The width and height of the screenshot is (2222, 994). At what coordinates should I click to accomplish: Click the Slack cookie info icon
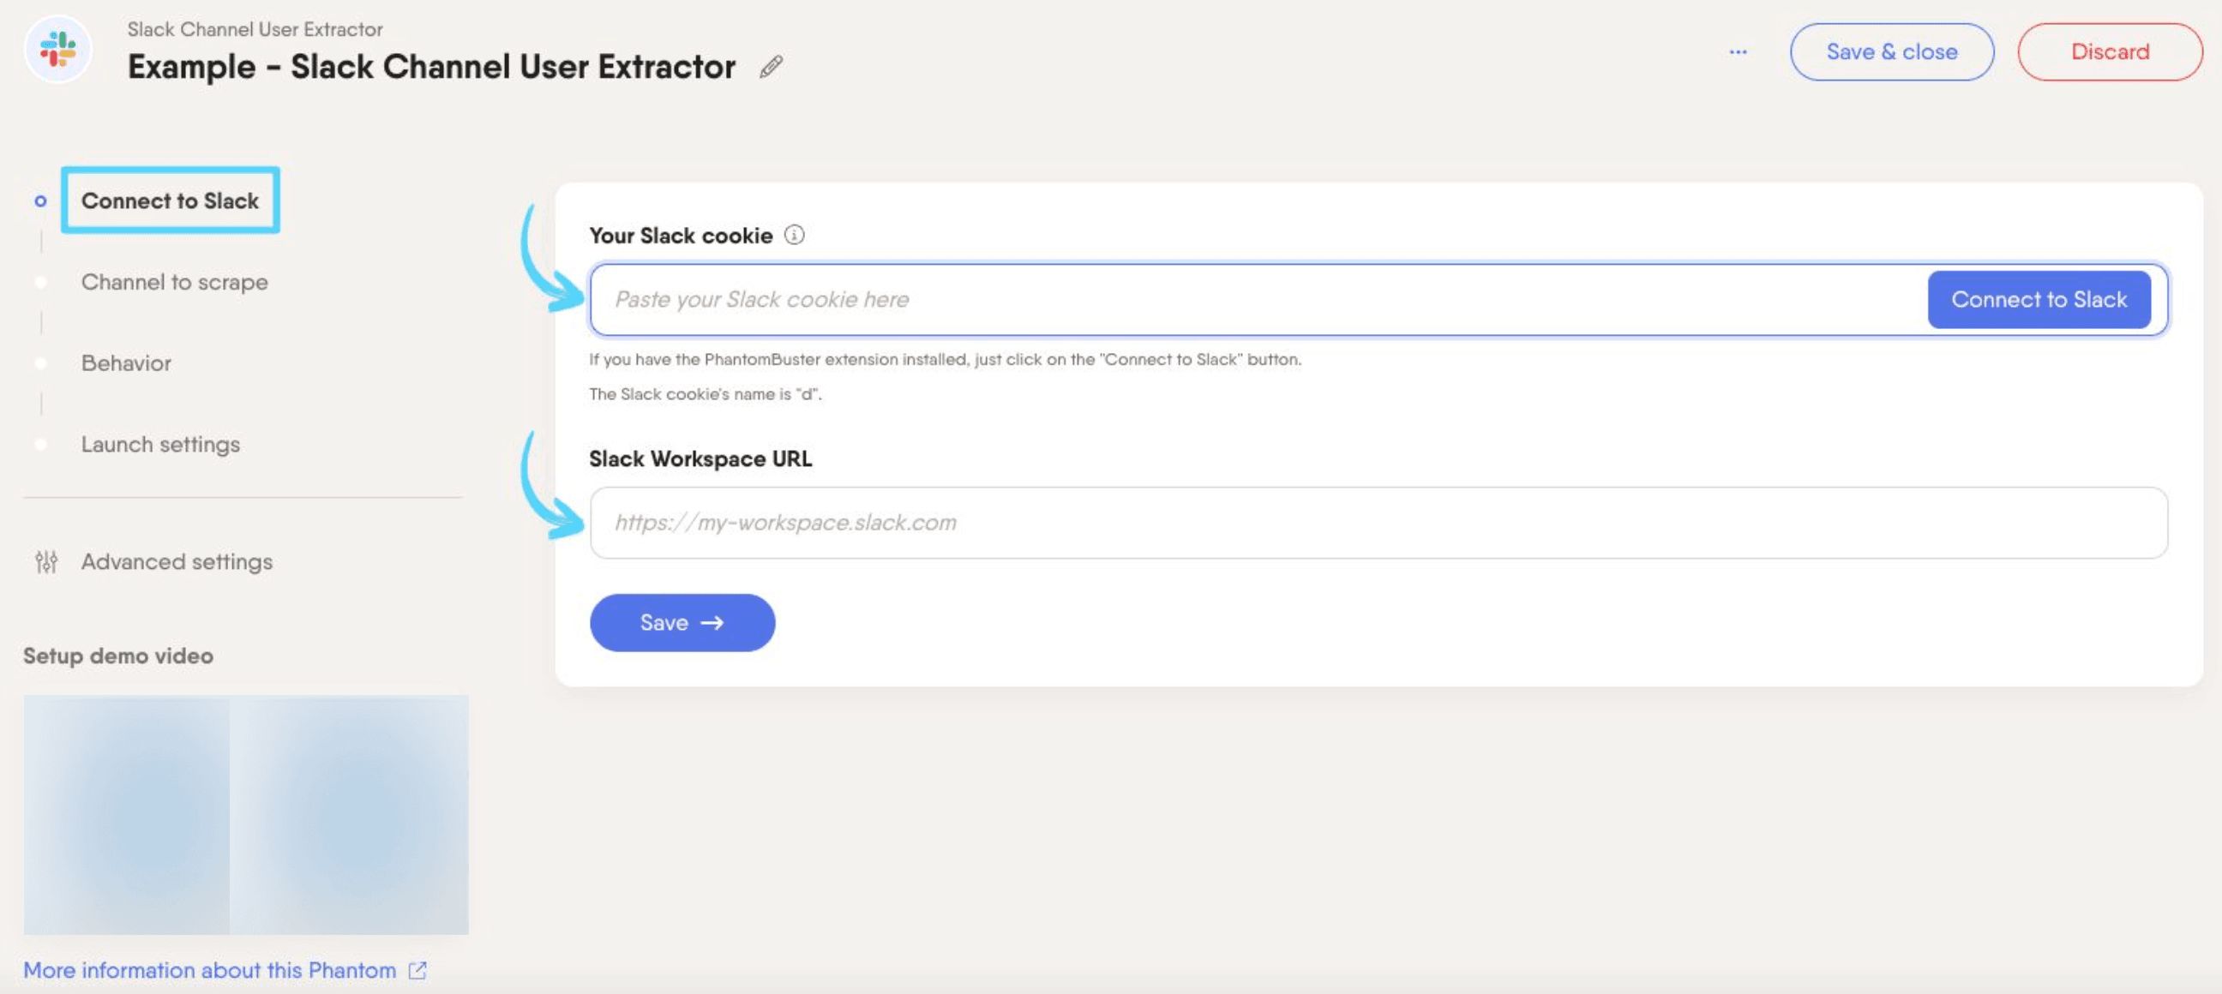click(x=795, y=235)
